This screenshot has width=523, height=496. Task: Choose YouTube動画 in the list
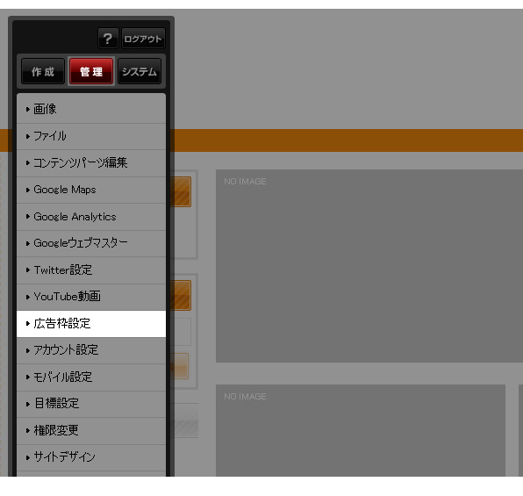91,297
